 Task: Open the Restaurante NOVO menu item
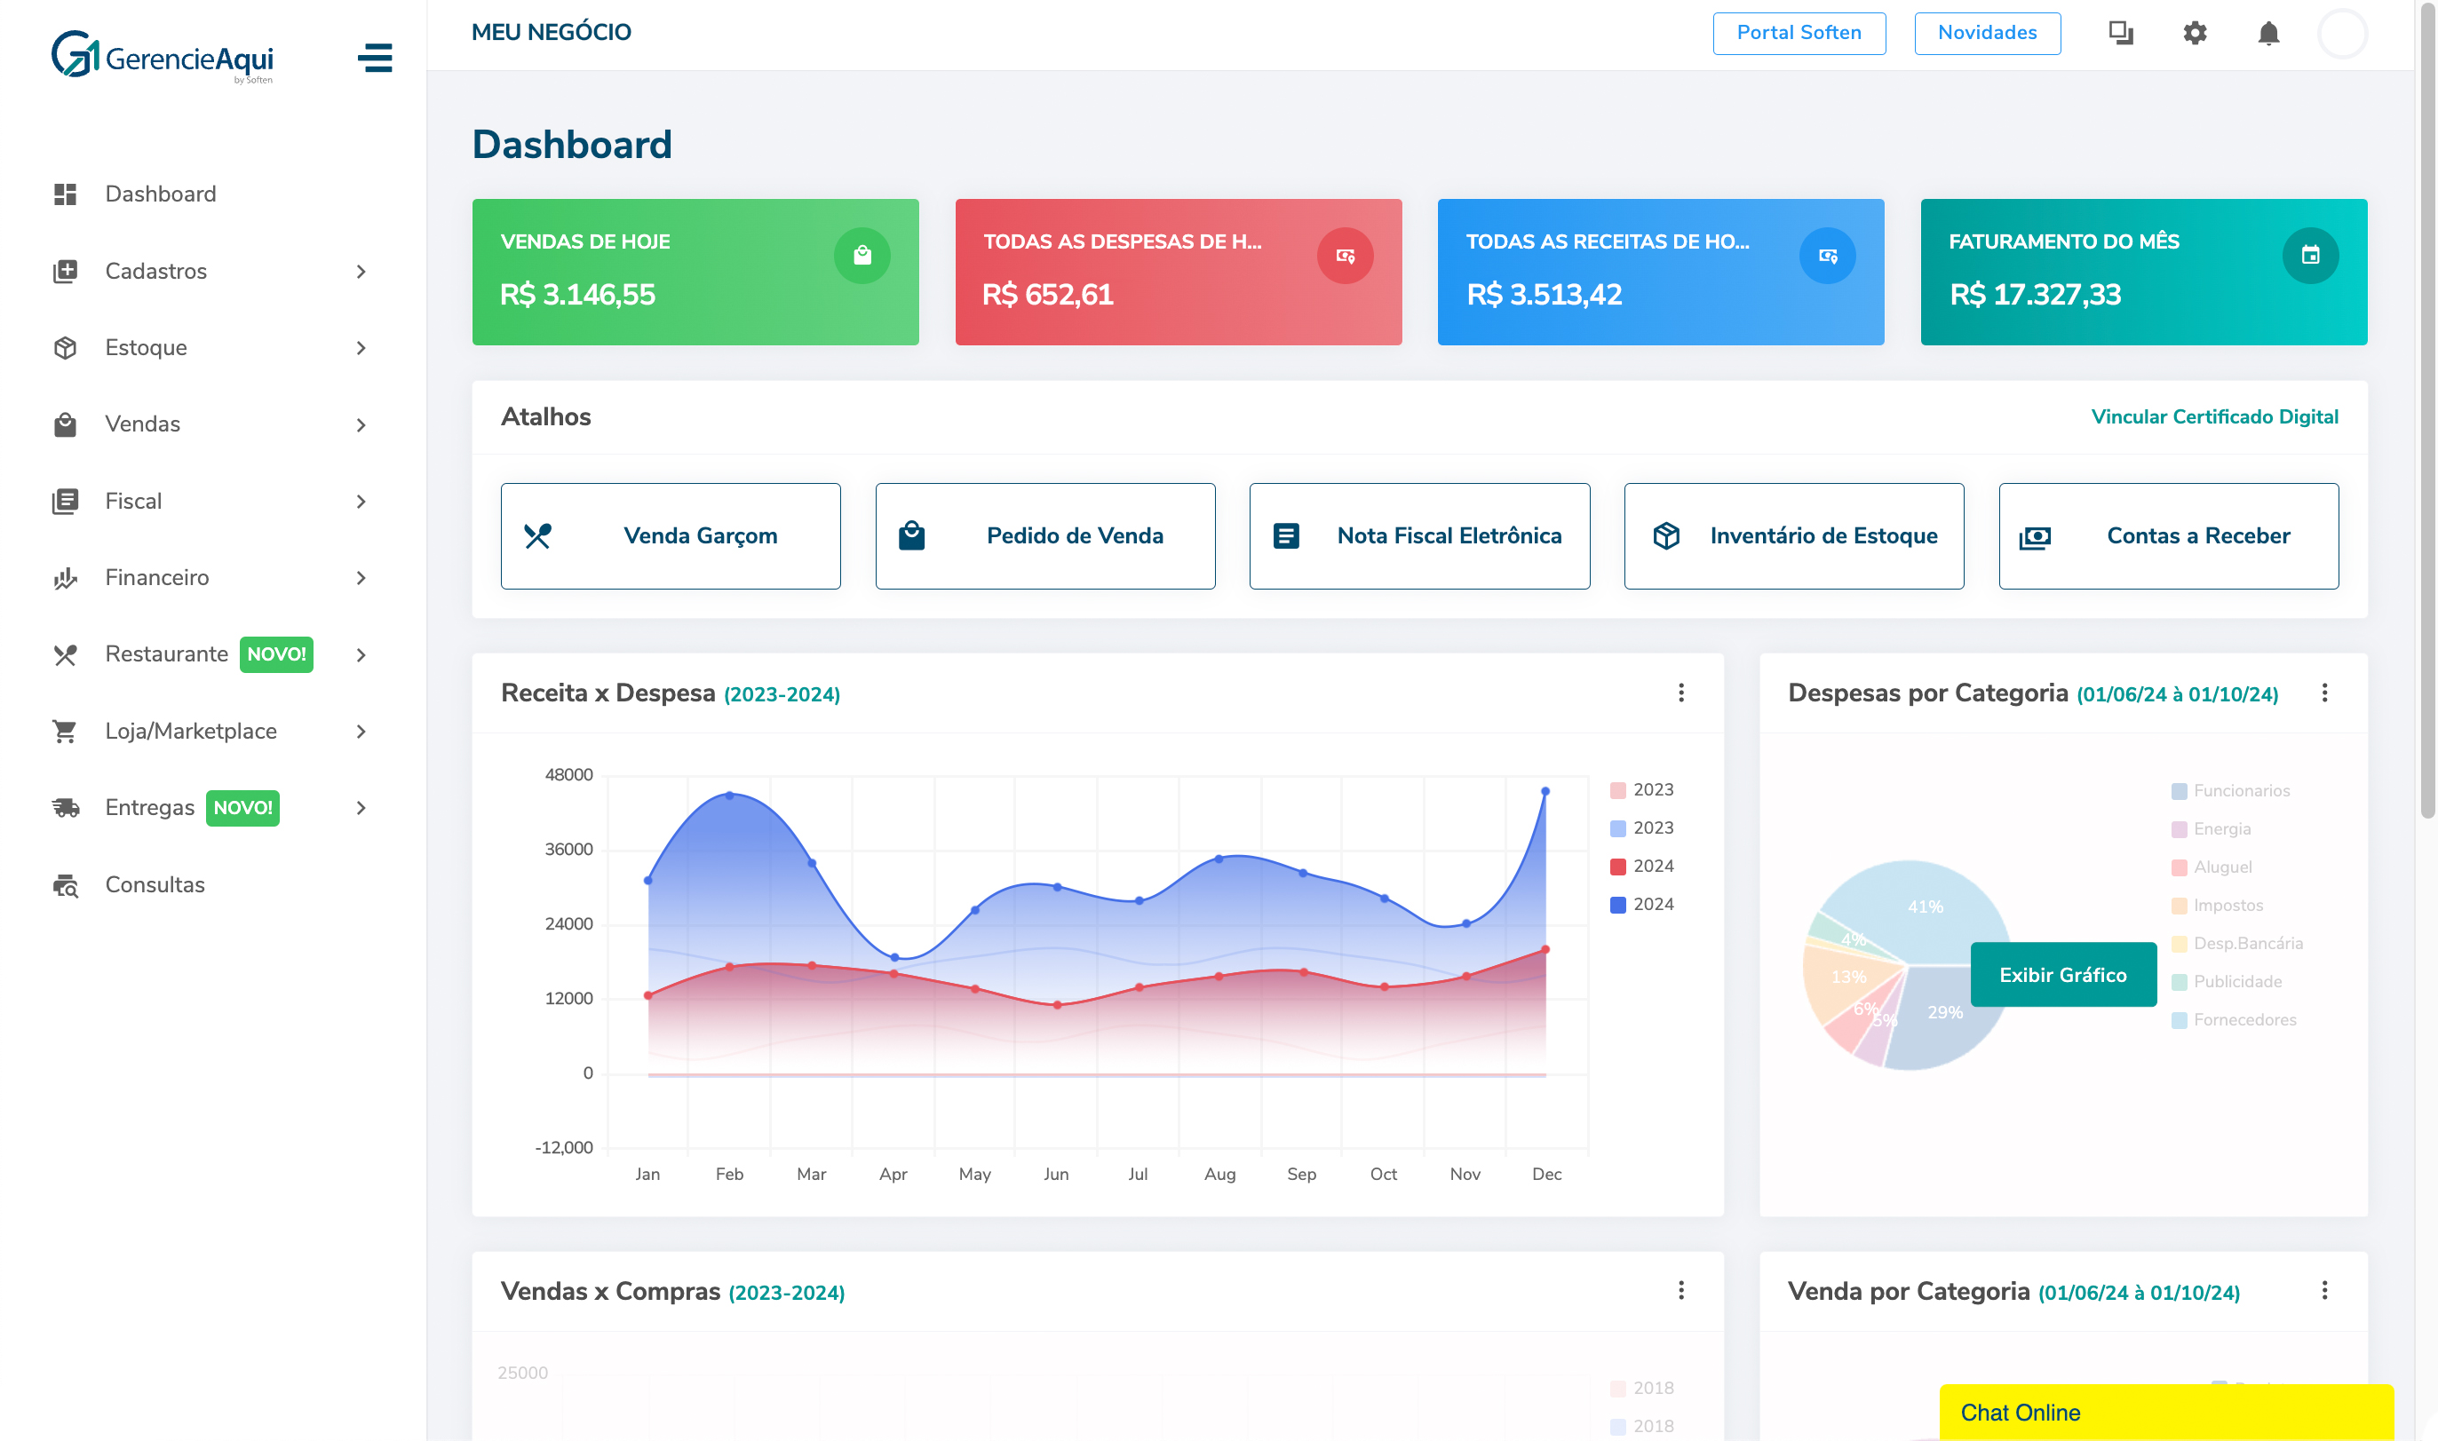(167, 653)
